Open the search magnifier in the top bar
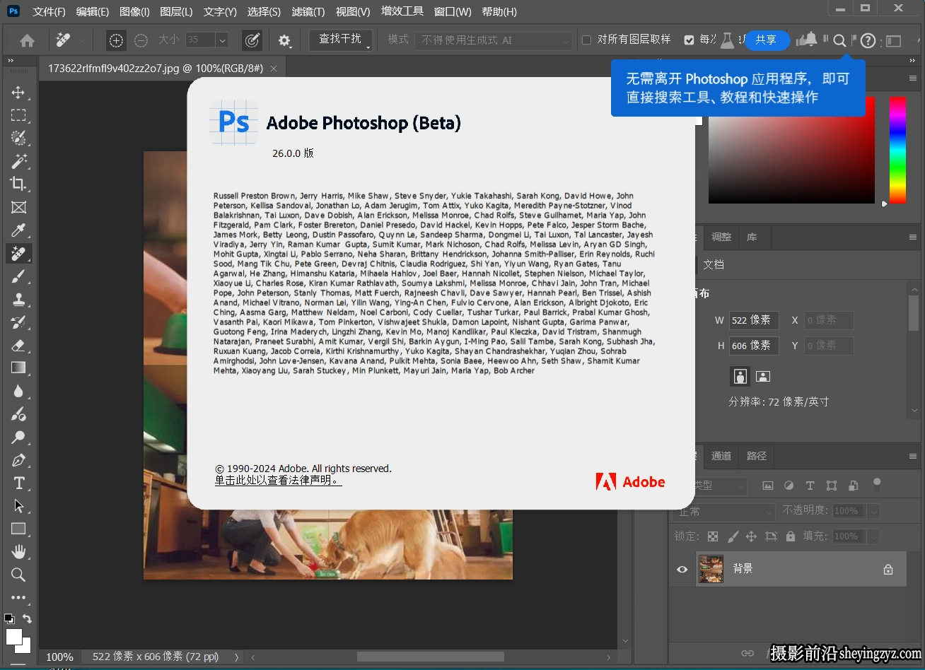This screenshot has width=925, height=670. 839,41
